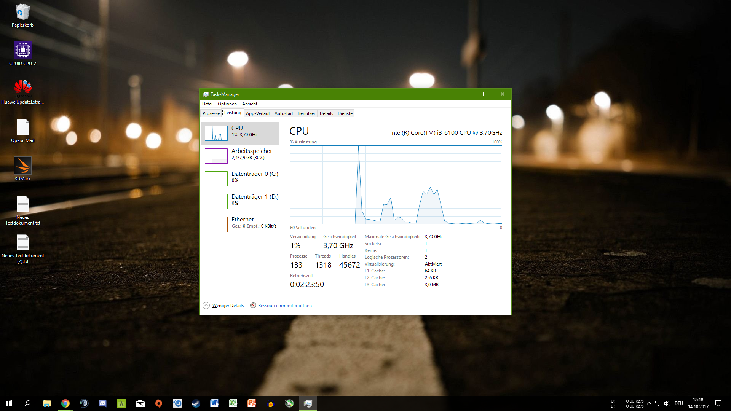Open the Optionen menu
The width and height of the screenshot is (731, 411).
pos(227,104)
